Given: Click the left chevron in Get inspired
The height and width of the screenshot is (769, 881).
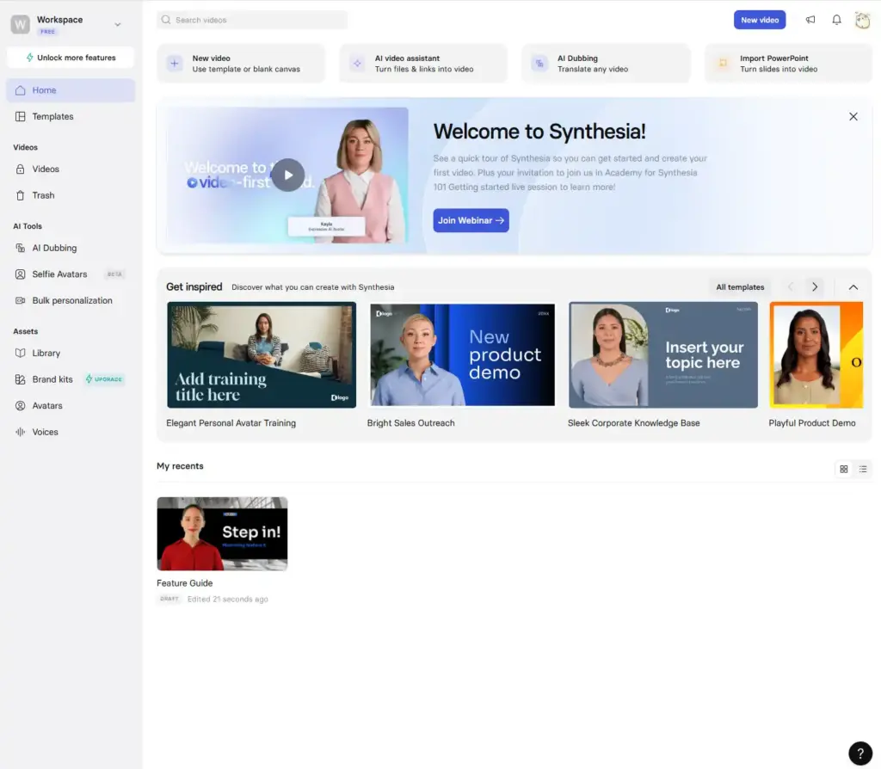Looking at the screenshot, I should [791, 287].
